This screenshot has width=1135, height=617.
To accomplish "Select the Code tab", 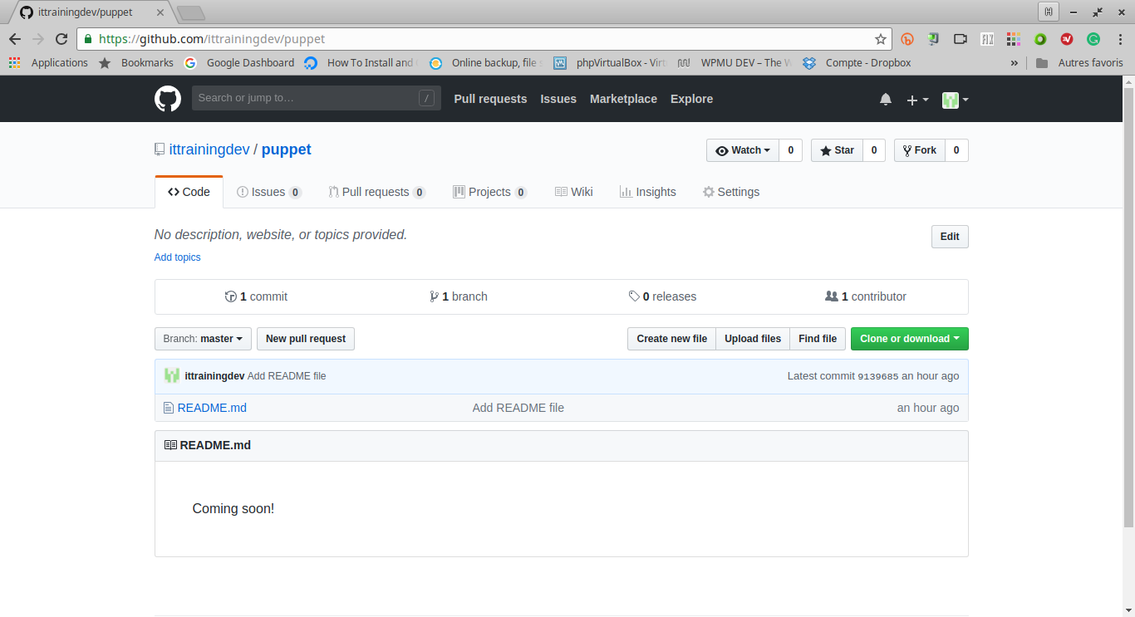I will click(189, 192).
